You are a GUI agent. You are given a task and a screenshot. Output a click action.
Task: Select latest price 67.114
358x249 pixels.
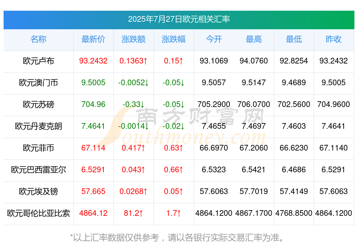click(93, 148)
